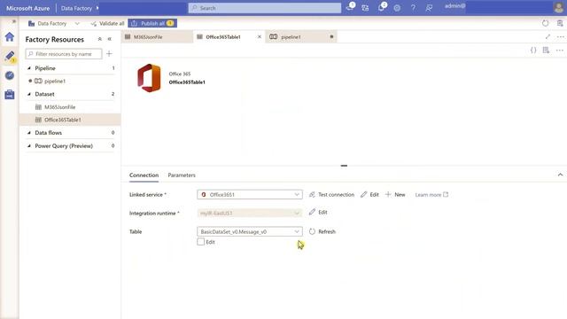Open pipeline1 in the resource tree
Screen dimensions: 567x319
55,81
